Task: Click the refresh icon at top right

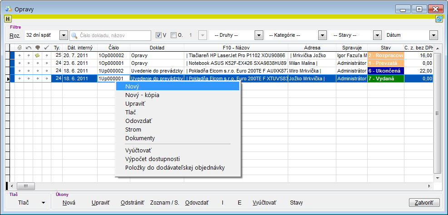Action: [x=439, y=19]
